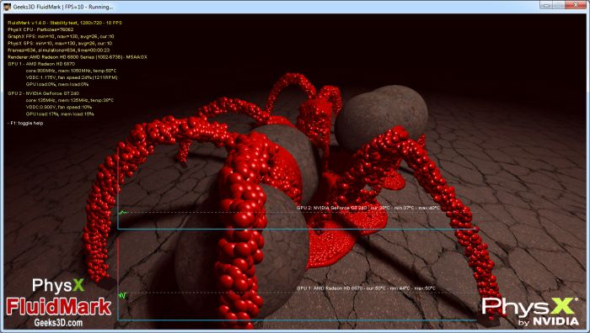The width and height of the screenshot is (590, 333).
Task: Click the 'core:125MHz, mem:125MHz' line
Action: click(70, 100)
